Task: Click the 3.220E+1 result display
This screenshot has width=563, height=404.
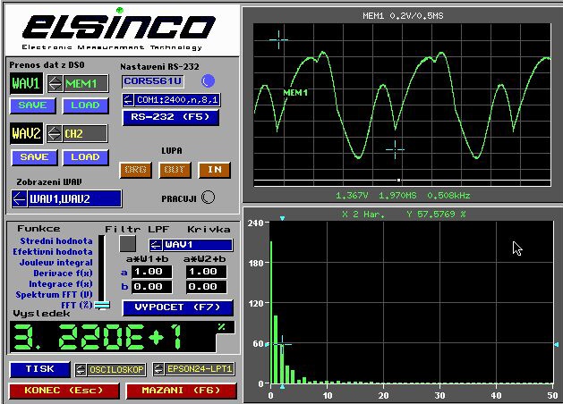Action: click(113, 337)
